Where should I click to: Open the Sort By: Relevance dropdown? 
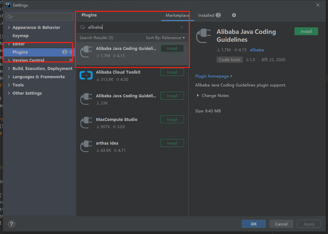coord(165,38)
